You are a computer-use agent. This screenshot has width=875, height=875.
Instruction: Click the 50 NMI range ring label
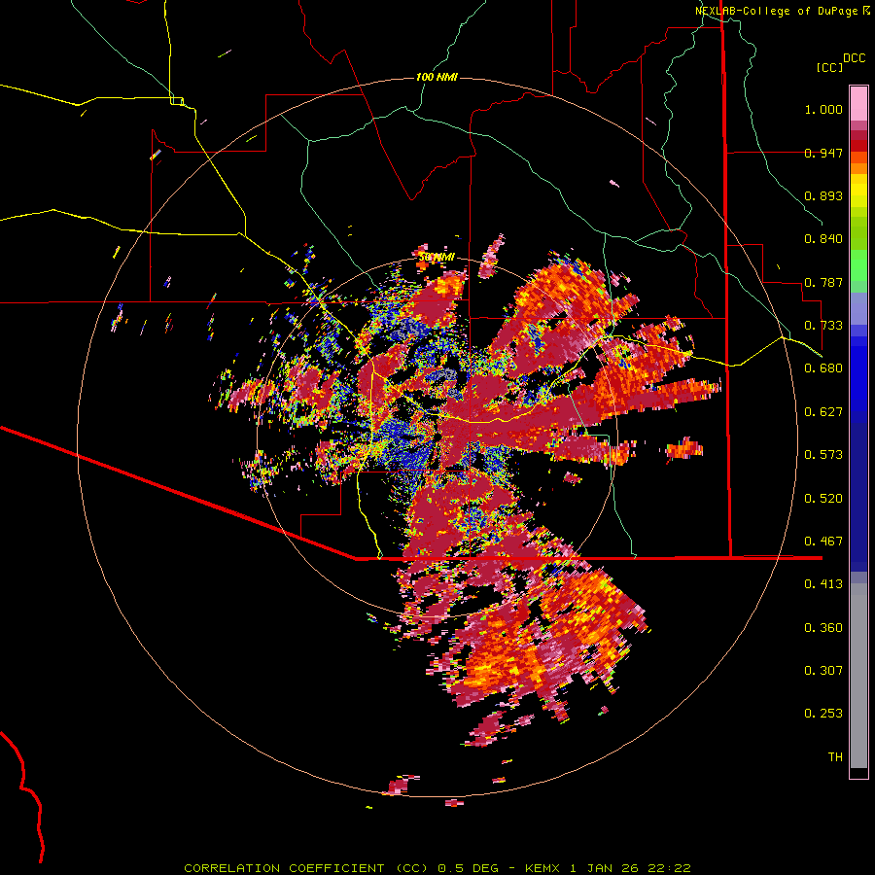[x=437, y=257]
